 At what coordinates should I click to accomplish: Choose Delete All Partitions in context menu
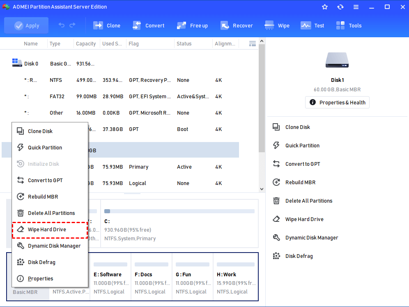pyautogui.click(x=50, y=213)
